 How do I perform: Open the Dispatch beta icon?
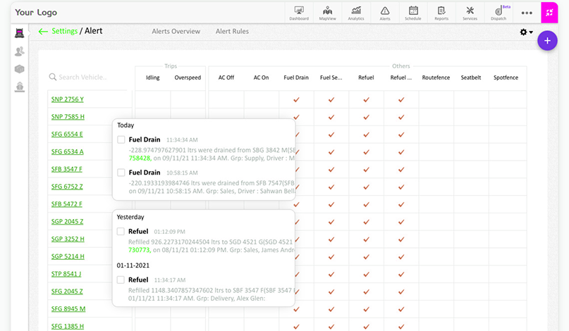coord(499,12)
